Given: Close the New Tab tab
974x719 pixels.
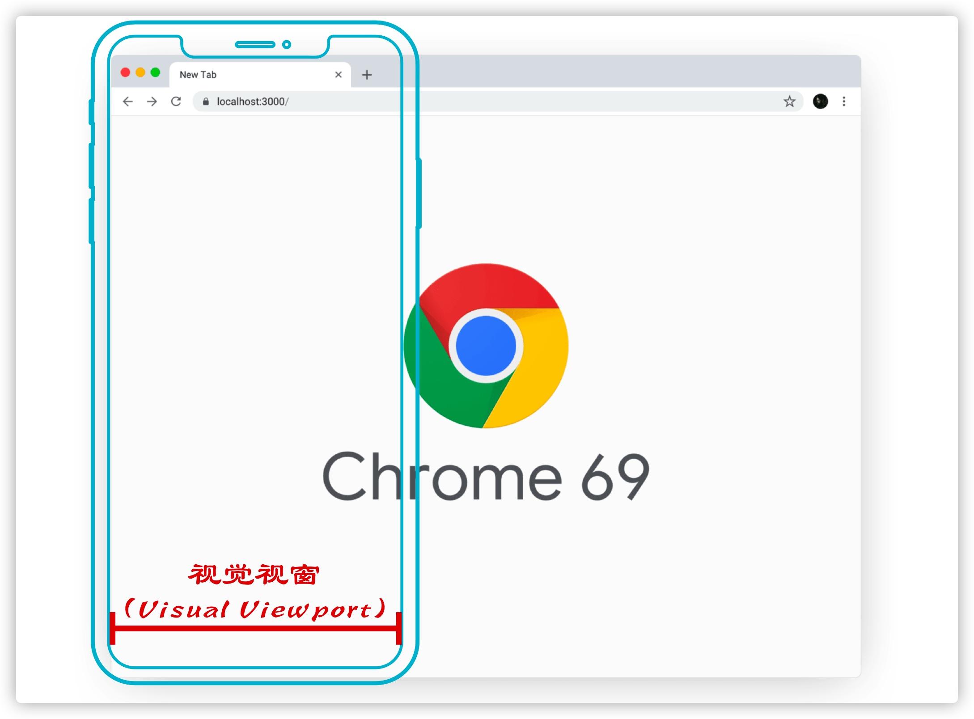Looking at the screenshot, I should click(339, 75).
